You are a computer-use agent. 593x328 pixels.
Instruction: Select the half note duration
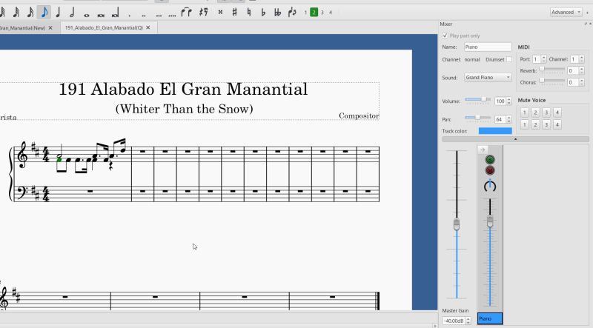[72, 13]
